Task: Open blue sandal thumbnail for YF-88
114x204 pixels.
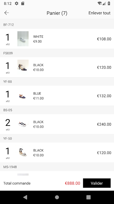Action: click(23, 96)
